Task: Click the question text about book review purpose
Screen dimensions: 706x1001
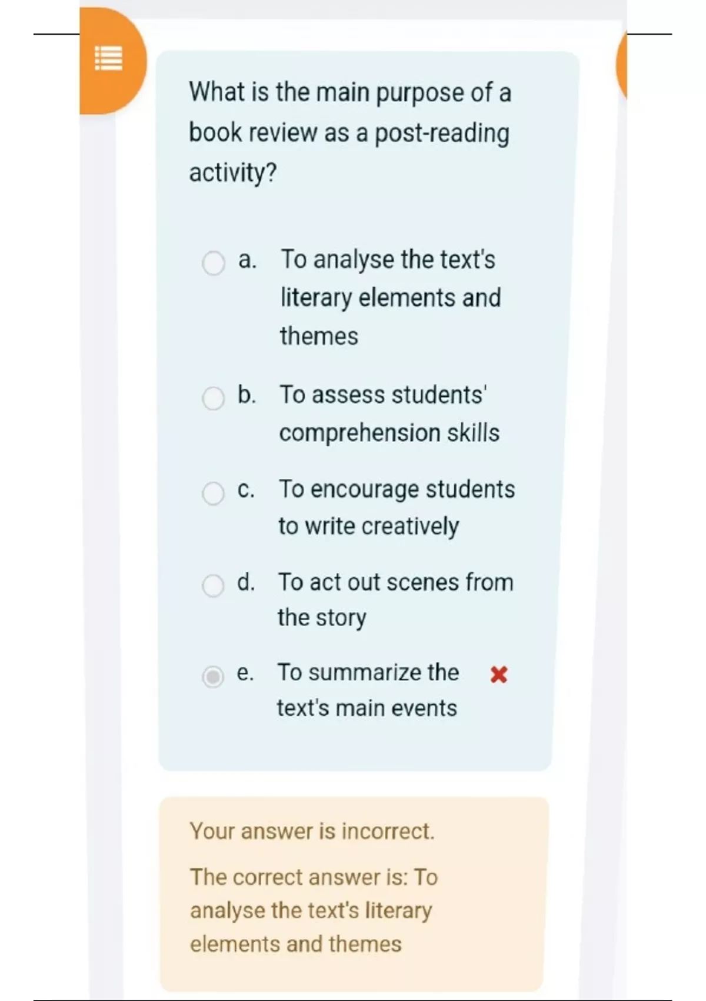Action: [x=350, y=132]
